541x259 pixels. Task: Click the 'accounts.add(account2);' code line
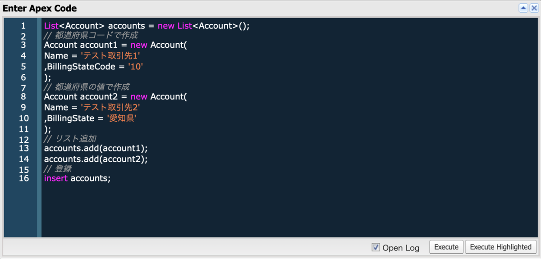click(96, 159)
